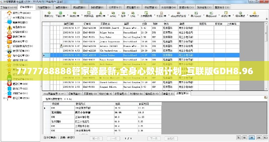Click the Link Product (关联商品) icon
The image size is (269, 142).
point(89,13)
